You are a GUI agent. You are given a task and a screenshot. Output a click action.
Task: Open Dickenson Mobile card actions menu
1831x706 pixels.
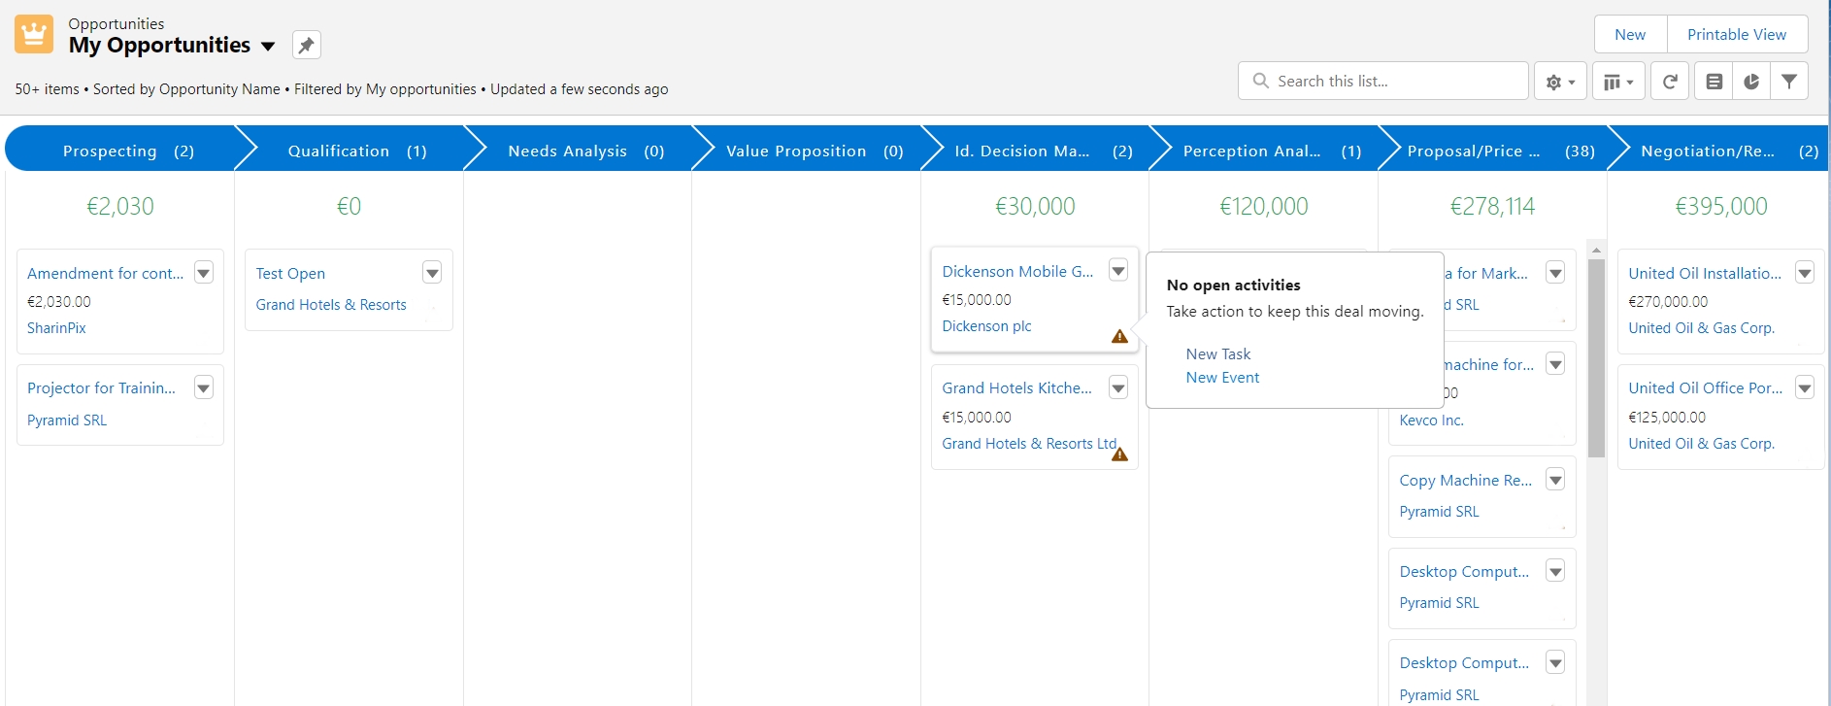[x=1118, y=271]
